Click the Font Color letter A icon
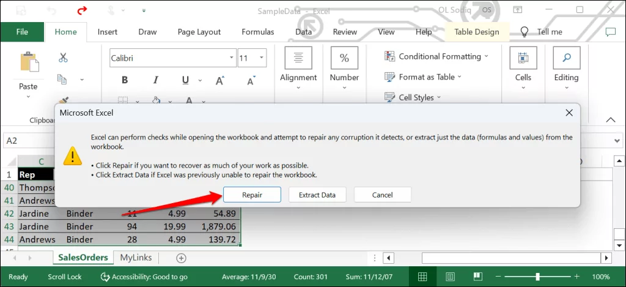The width and height of the screenshot is (626, 287). click(x=190, y=100)
